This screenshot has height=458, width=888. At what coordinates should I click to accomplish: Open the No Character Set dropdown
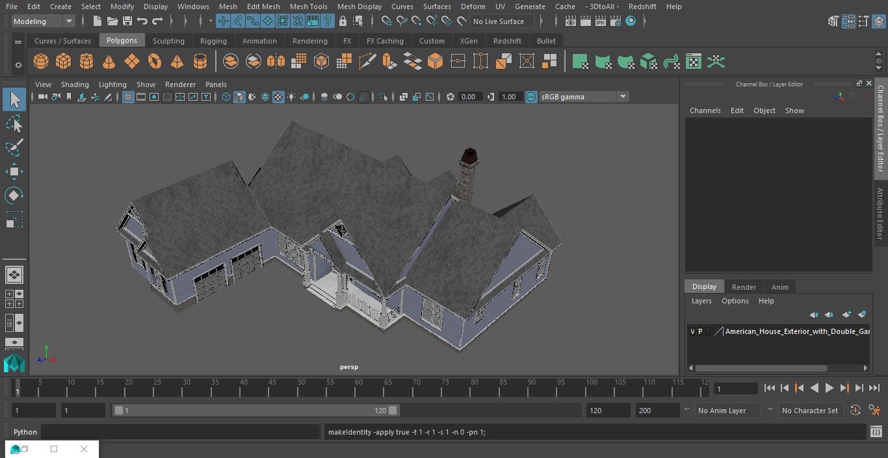[x=810, y=411]
